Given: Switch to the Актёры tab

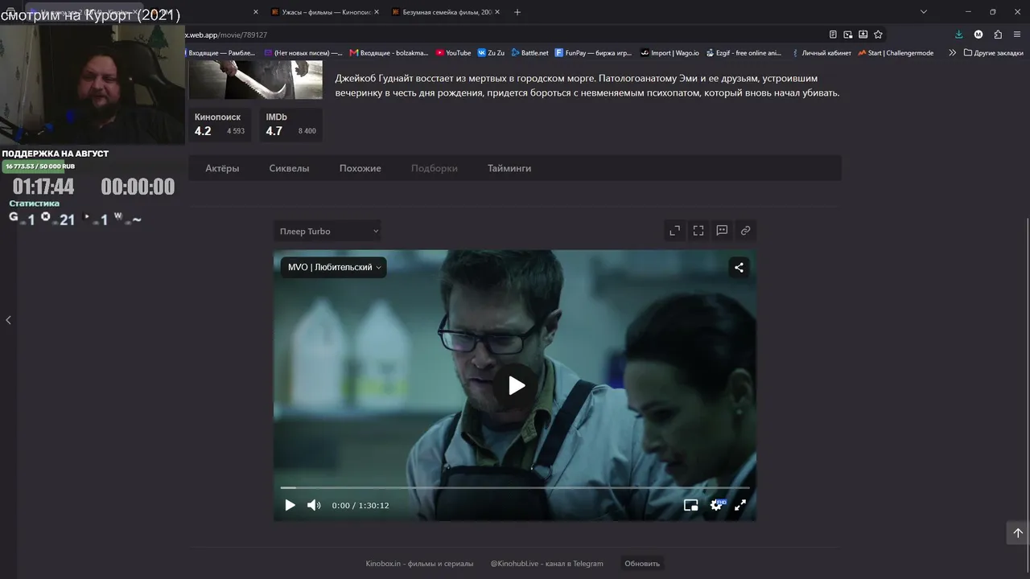Looking at the screenshot, I should click(222, 168).
